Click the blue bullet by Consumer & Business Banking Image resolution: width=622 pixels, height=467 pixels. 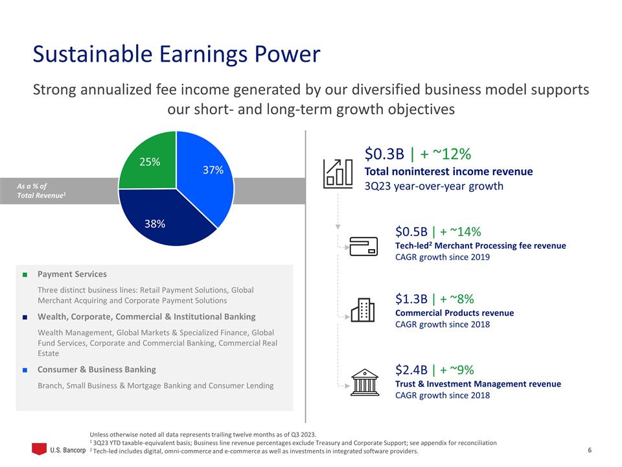24,370
